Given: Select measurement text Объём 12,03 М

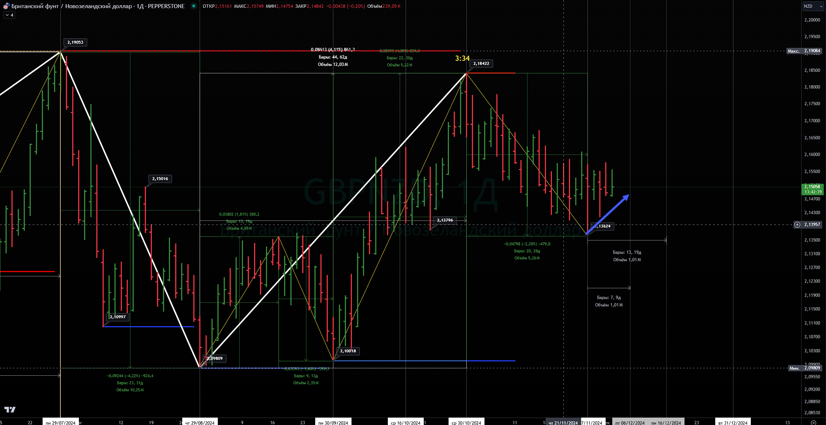Looking at the screenshot, I should coord(333,64).
